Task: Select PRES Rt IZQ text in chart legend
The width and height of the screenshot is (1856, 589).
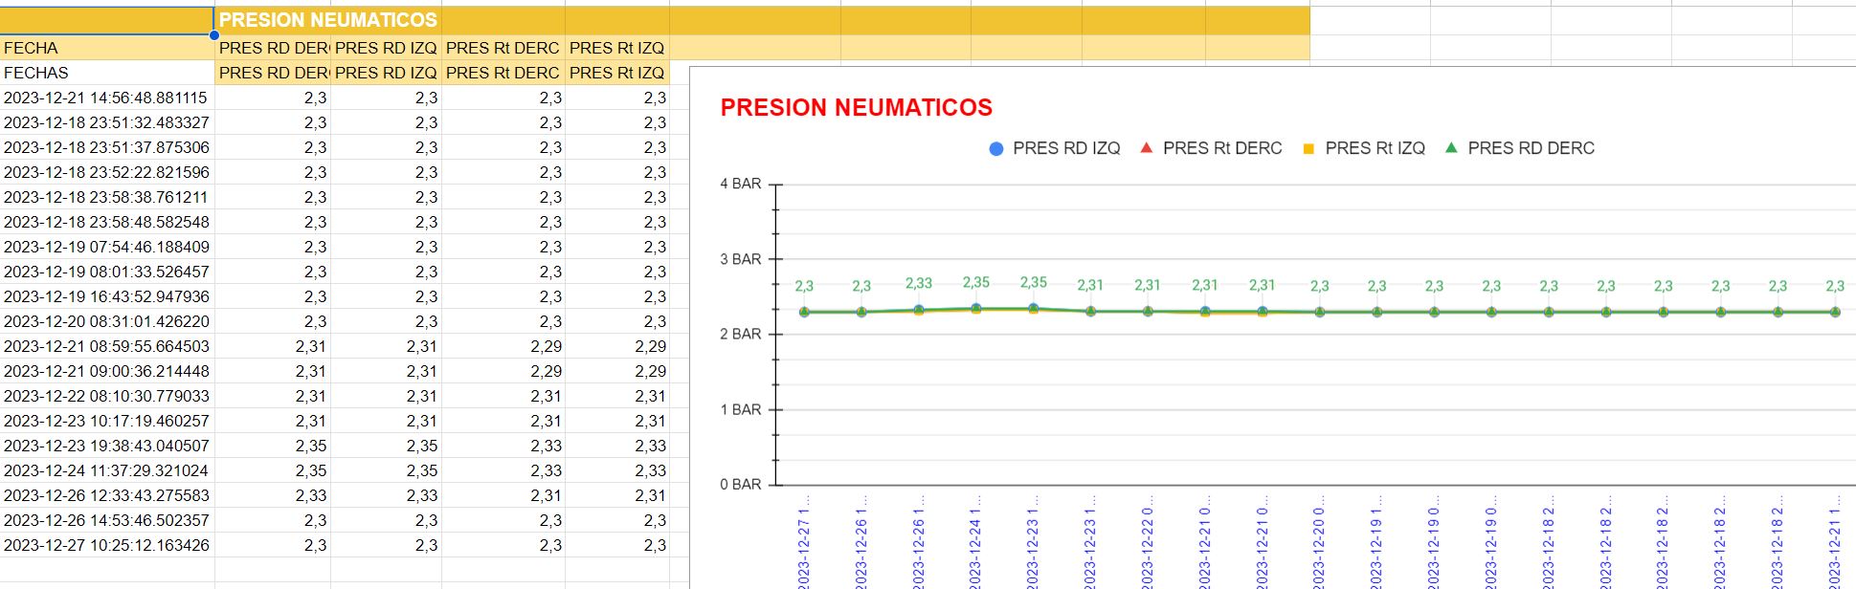Action: point(1375,148)
